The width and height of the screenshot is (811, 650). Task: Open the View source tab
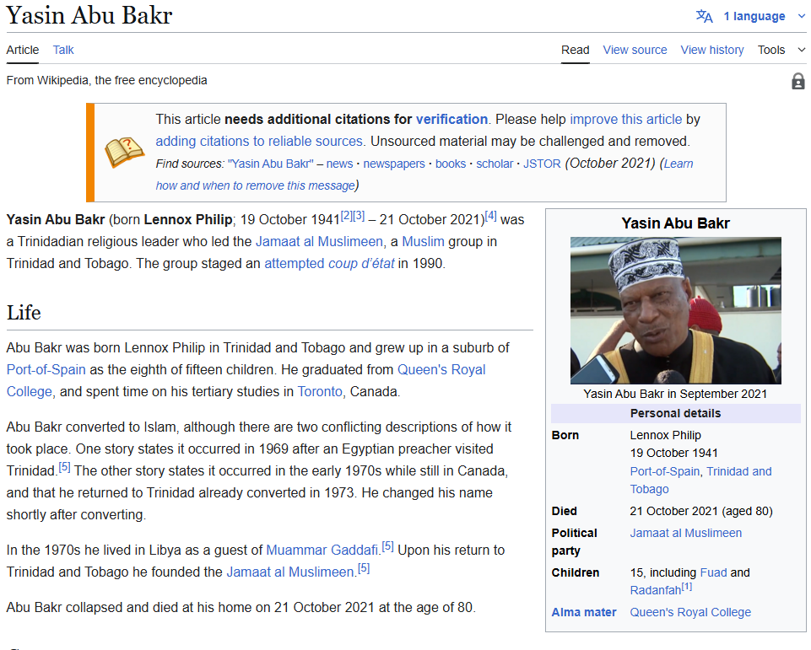point(635,50)
